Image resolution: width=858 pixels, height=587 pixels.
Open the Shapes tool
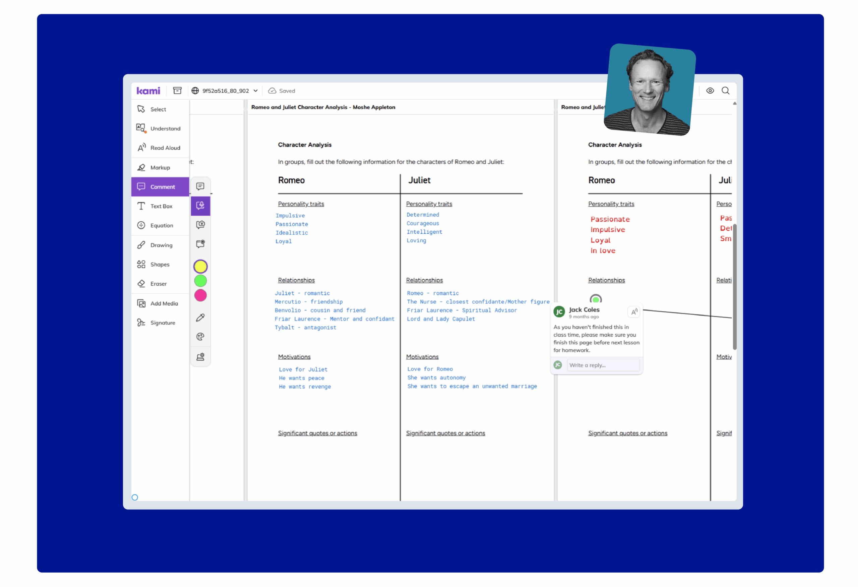click(x=160, y=265)
